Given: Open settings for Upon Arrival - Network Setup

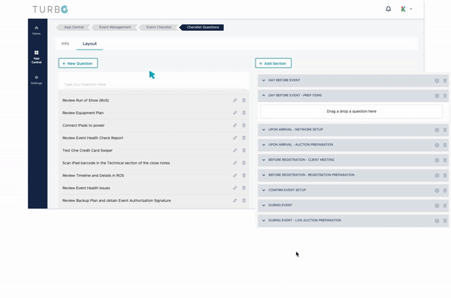Looking at the screenshot, I should 437,130.
